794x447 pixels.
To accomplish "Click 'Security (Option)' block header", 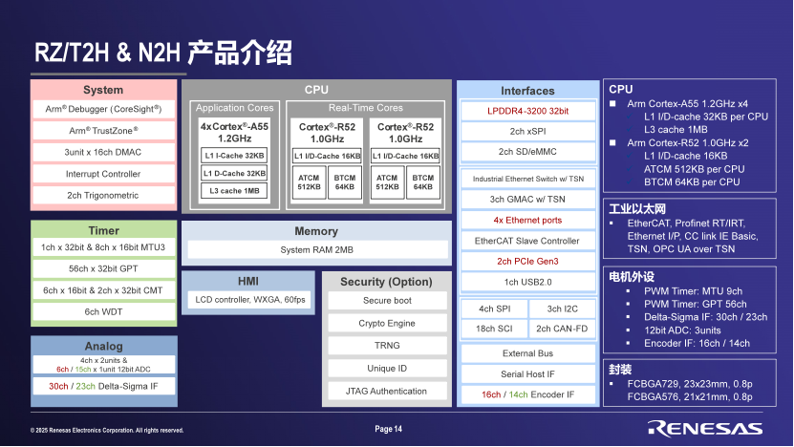I will click(x=386, y=282).
